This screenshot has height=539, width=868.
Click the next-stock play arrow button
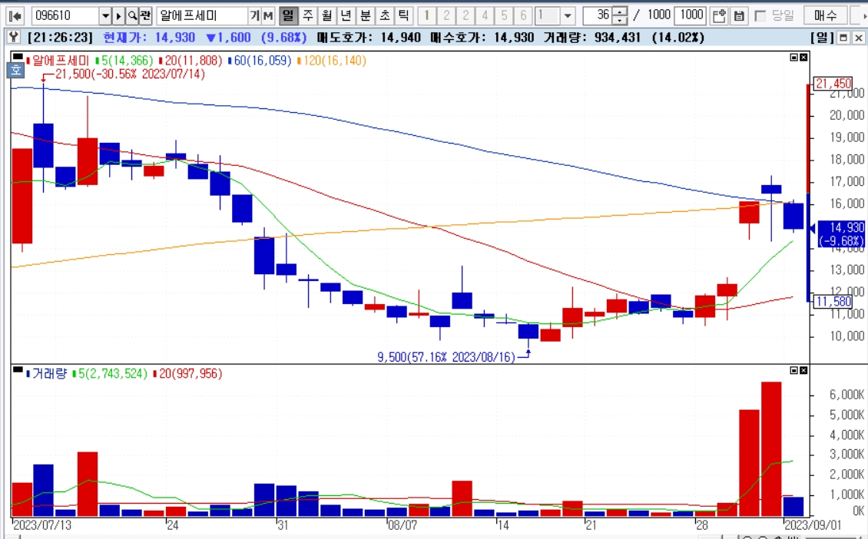tap(118, 16)
